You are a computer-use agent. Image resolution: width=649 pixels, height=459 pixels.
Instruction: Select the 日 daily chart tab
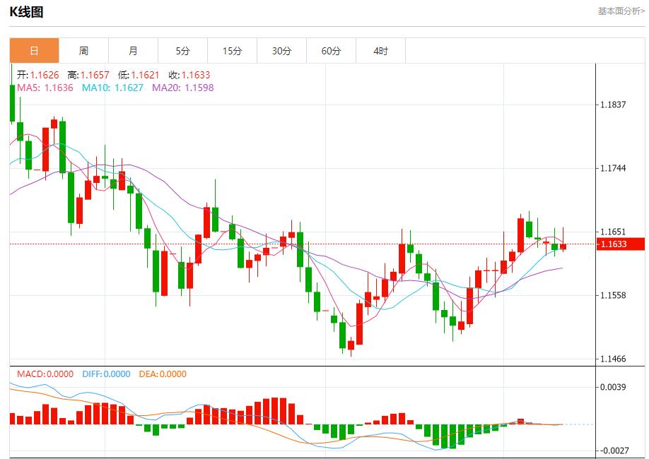[x=34, y=51]
